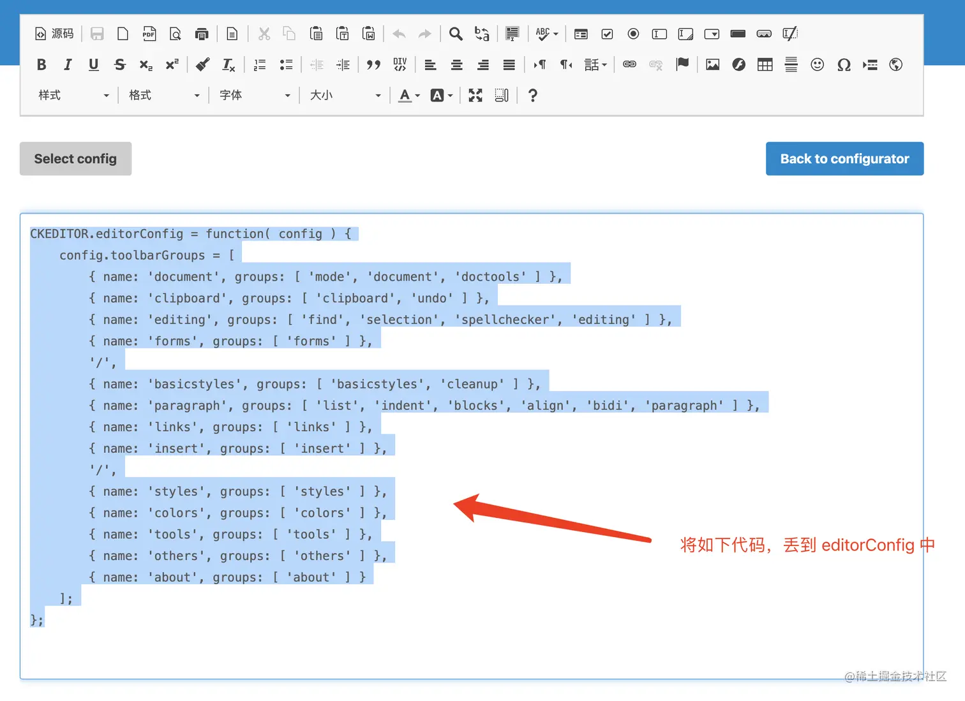Pick a background color
965x701 pixels.
[x=442, y=95]
